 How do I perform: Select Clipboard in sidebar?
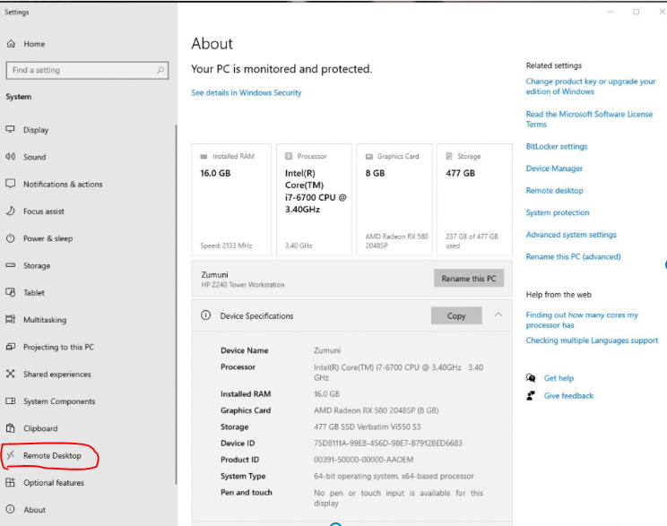point(40,428)
